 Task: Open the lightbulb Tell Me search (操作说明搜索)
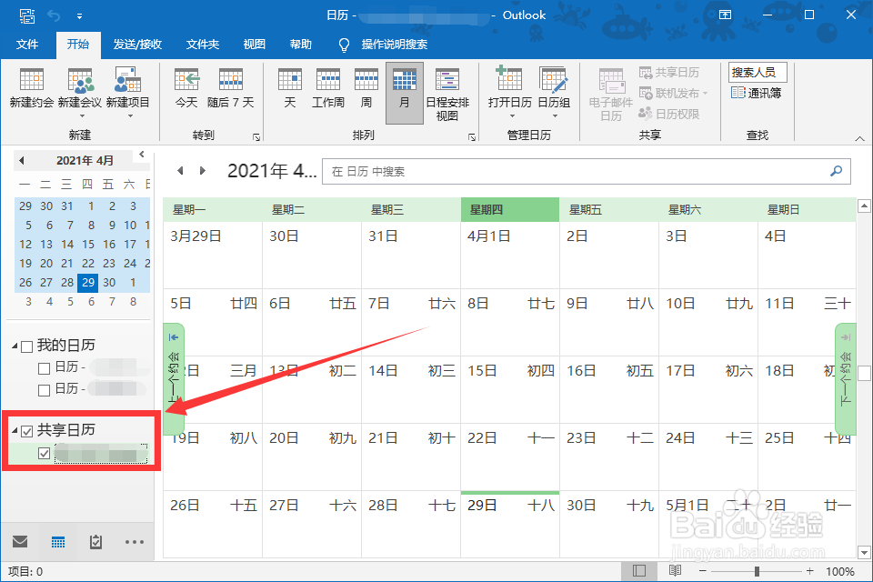pyautogui.click(x=383, y=45)
